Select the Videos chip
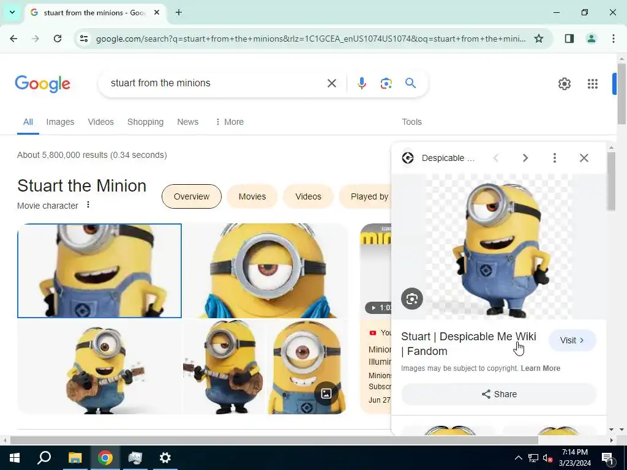Screen dimensions: 627x470 [x=308, y=196]
